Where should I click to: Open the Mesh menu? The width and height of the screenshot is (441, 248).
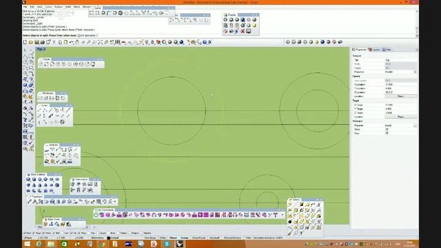pos(76,7)
